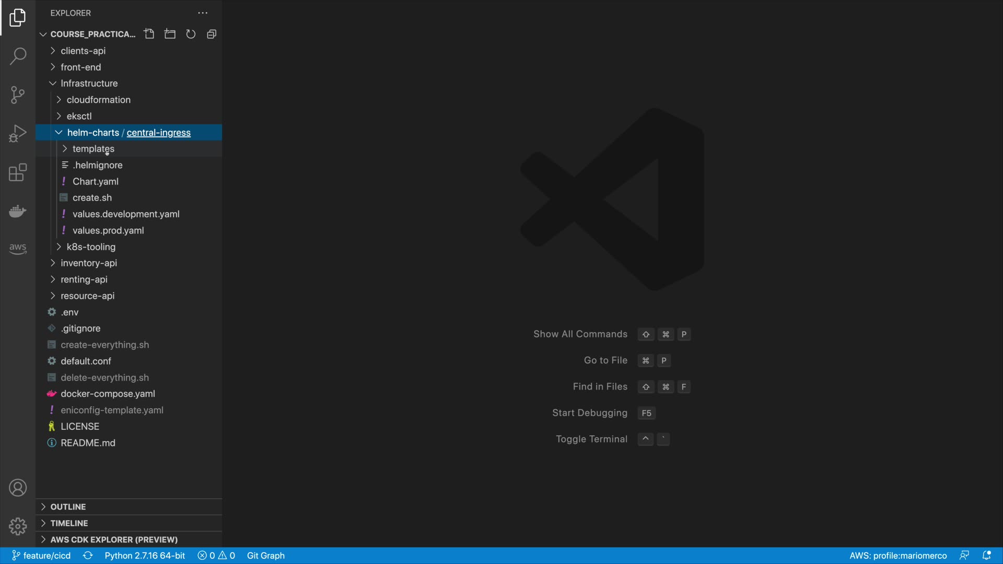Expand the templates folder
The image size is (1003, 564).
[x=93, y=149]
